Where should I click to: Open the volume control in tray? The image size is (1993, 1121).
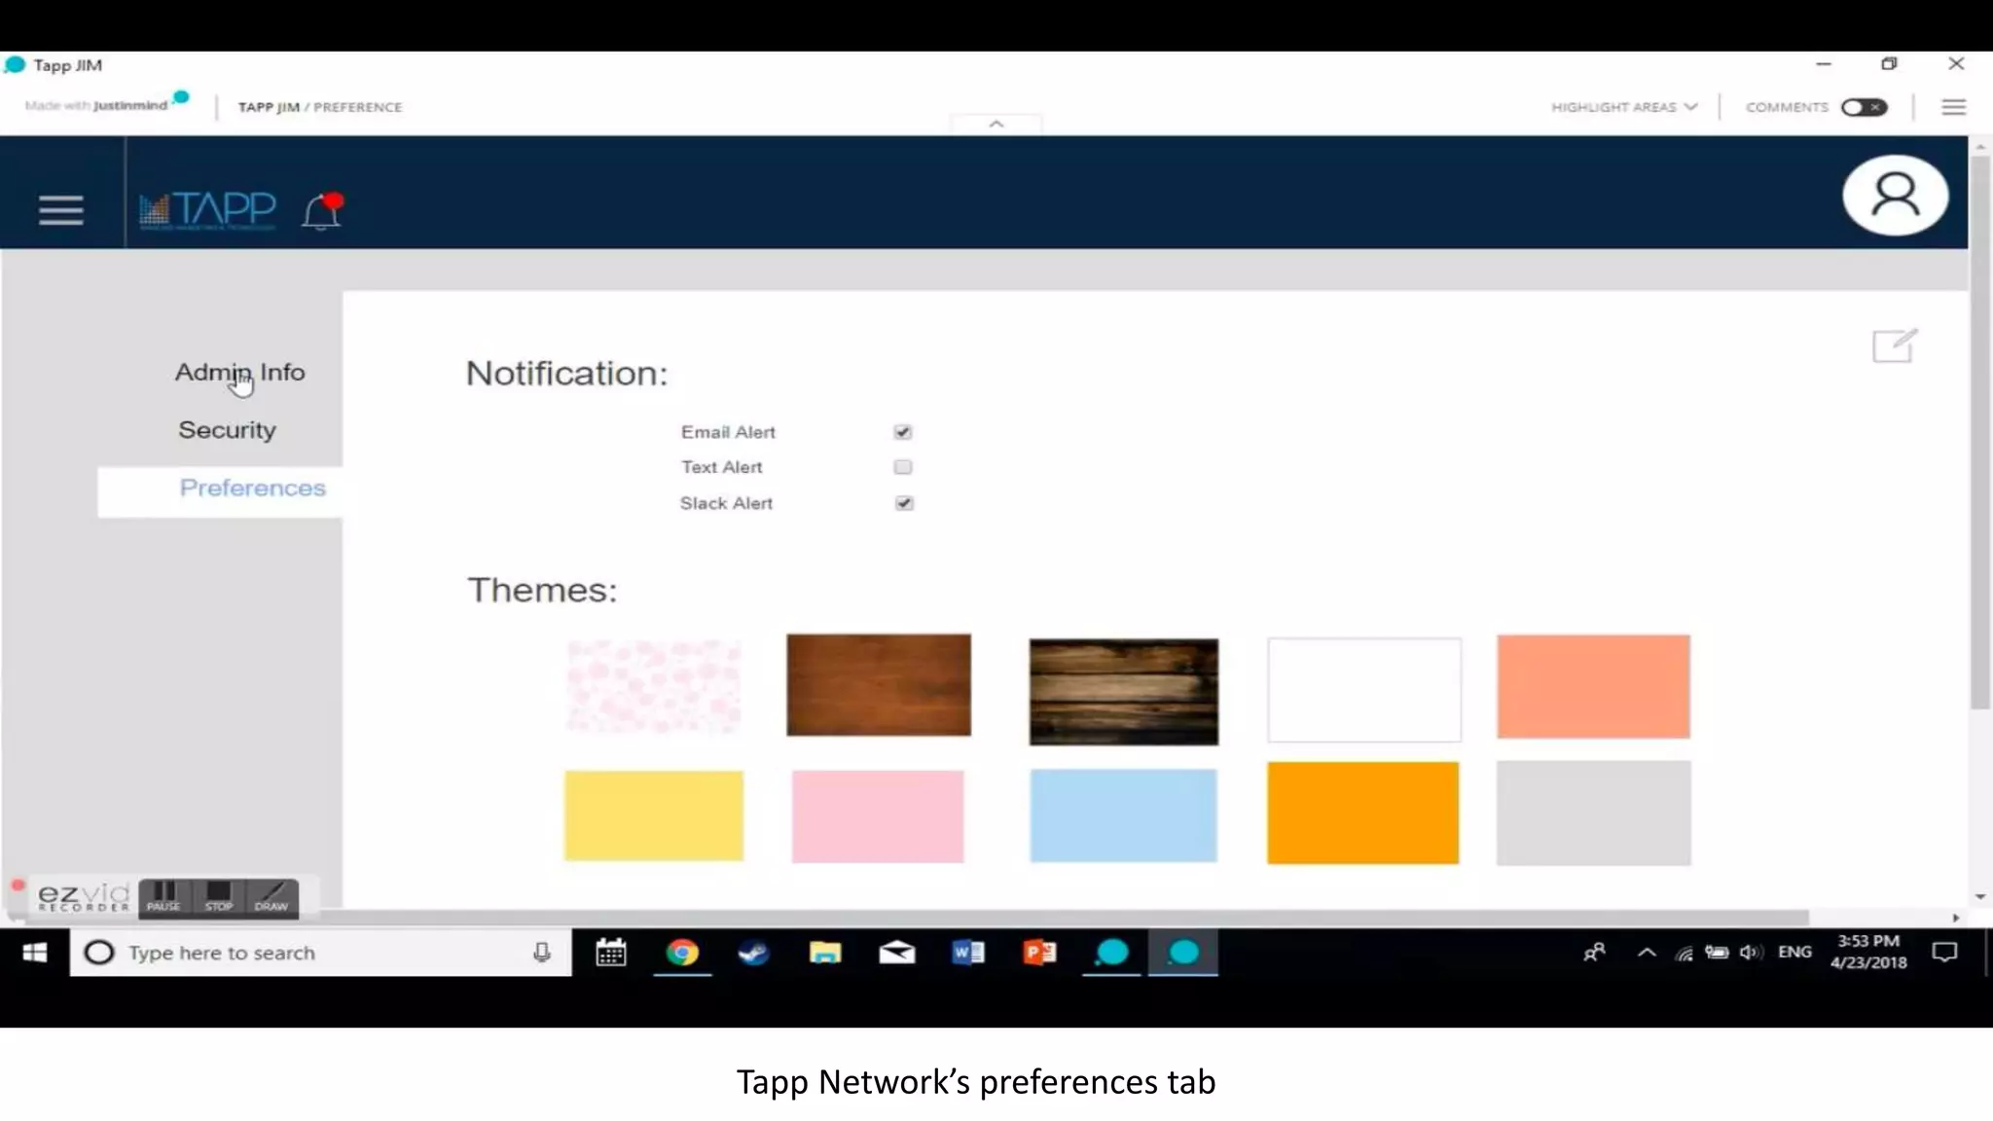pyautogui.click(x=1751, y=953)
